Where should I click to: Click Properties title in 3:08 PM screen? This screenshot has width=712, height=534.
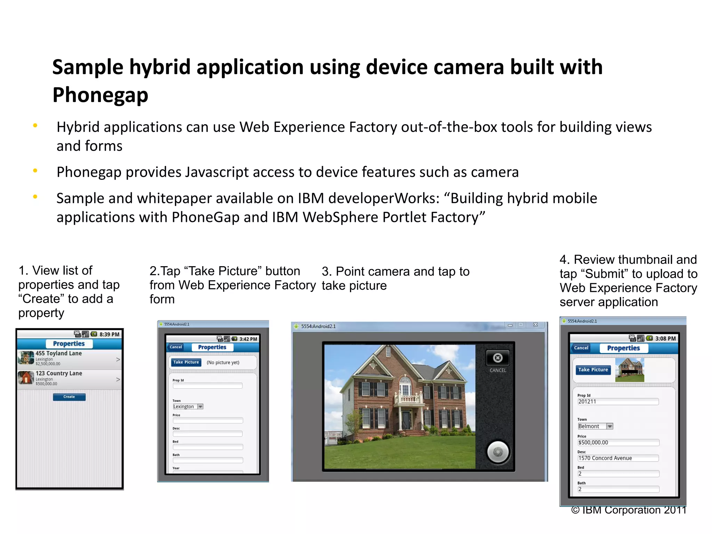623,348
